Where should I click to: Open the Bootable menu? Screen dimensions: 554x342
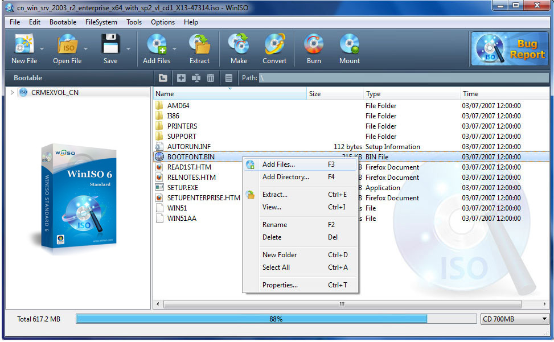tap(63, 22)
